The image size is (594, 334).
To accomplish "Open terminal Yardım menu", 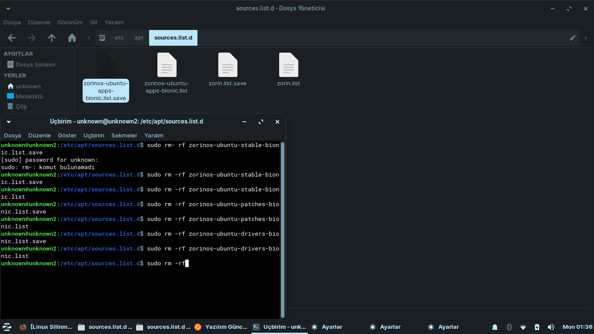I will [x=154, y=135].
